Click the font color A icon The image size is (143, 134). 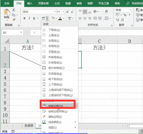point(60,18)
